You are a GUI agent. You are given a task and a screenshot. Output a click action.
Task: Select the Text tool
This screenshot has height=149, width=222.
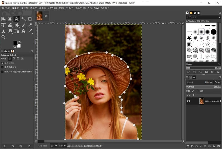click(24, 31)
